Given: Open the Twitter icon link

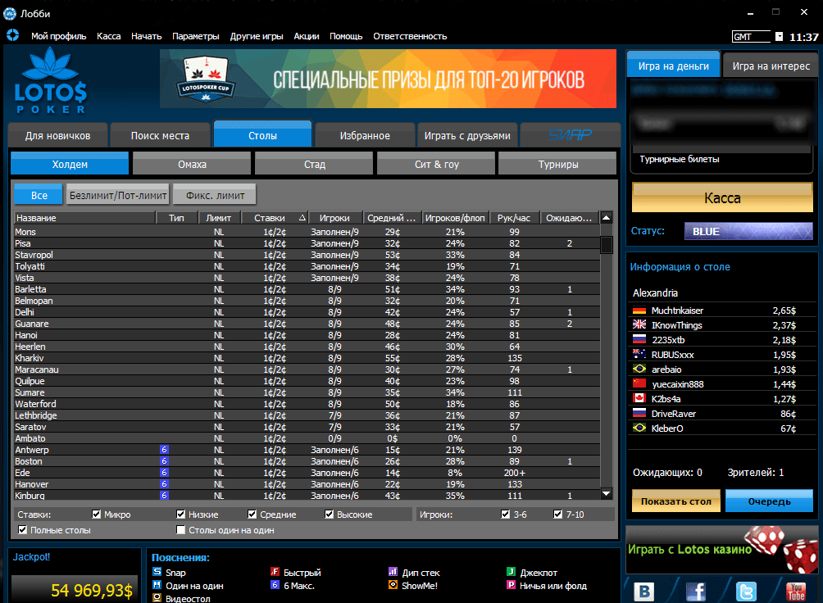Looking at the screenshot, I should coord(746,592).
